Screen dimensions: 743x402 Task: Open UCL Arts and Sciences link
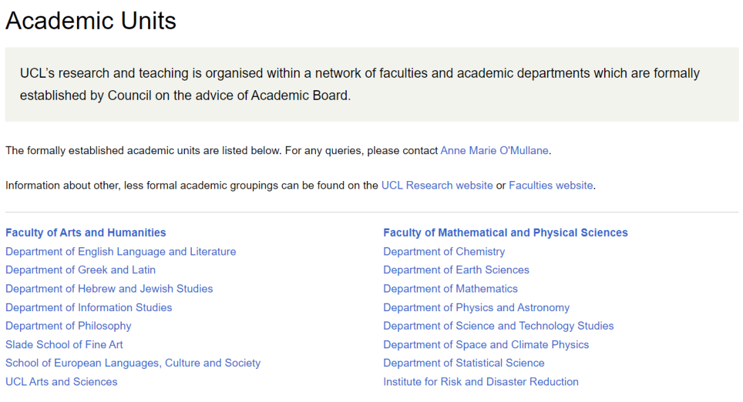[x=61, y=381]
